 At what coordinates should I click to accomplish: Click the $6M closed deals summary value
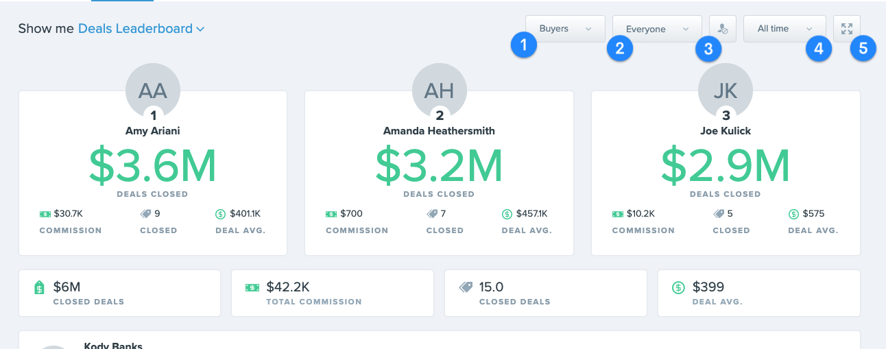(x=67, y=287)
